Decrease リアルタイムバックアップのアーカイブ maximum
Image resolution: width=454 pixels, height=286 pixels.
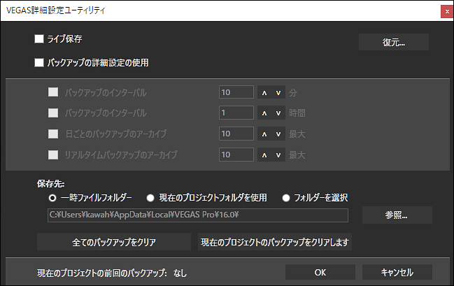pos(278,155)
